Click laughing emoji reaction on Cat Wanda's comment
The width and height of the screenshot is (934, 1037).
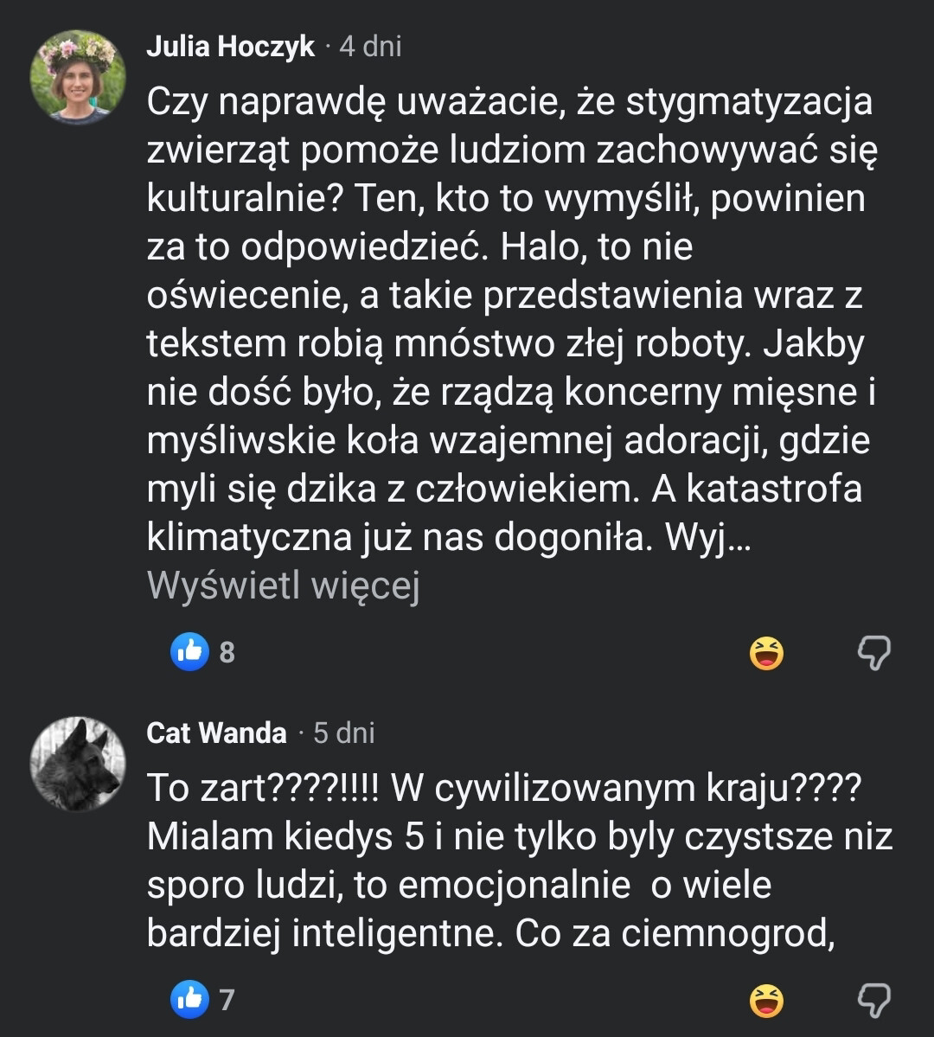point(766,1002)
